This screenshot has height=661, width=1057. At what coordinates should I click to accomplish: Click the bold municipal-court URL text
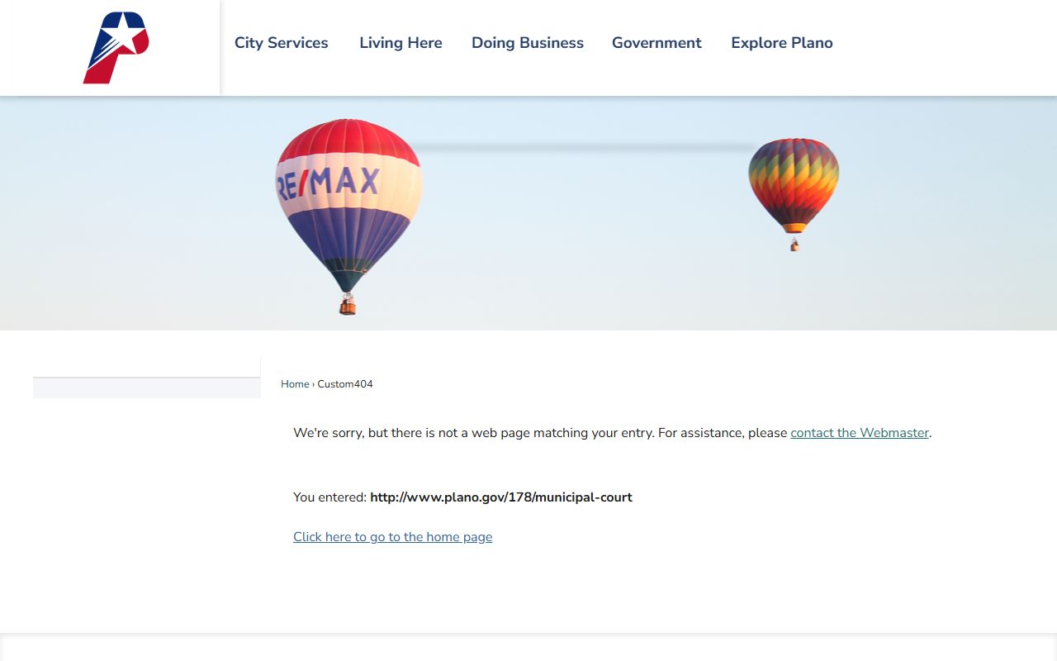pyautogui.click(x=500, y=497)
